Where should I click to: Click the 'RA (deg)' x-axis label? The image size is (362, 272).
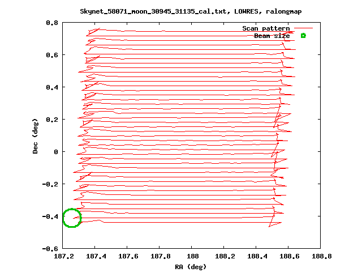tap(191, 267)
